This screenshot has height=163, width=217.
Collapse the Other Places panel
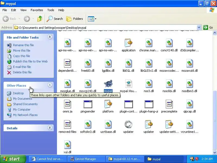(x=50, y=85)
